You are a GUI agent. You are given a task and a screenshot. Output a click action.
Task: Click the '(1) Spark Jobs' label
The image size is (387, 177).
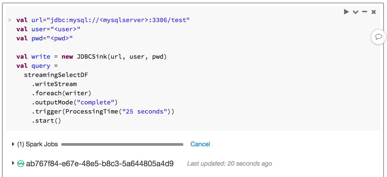(38, 144)
